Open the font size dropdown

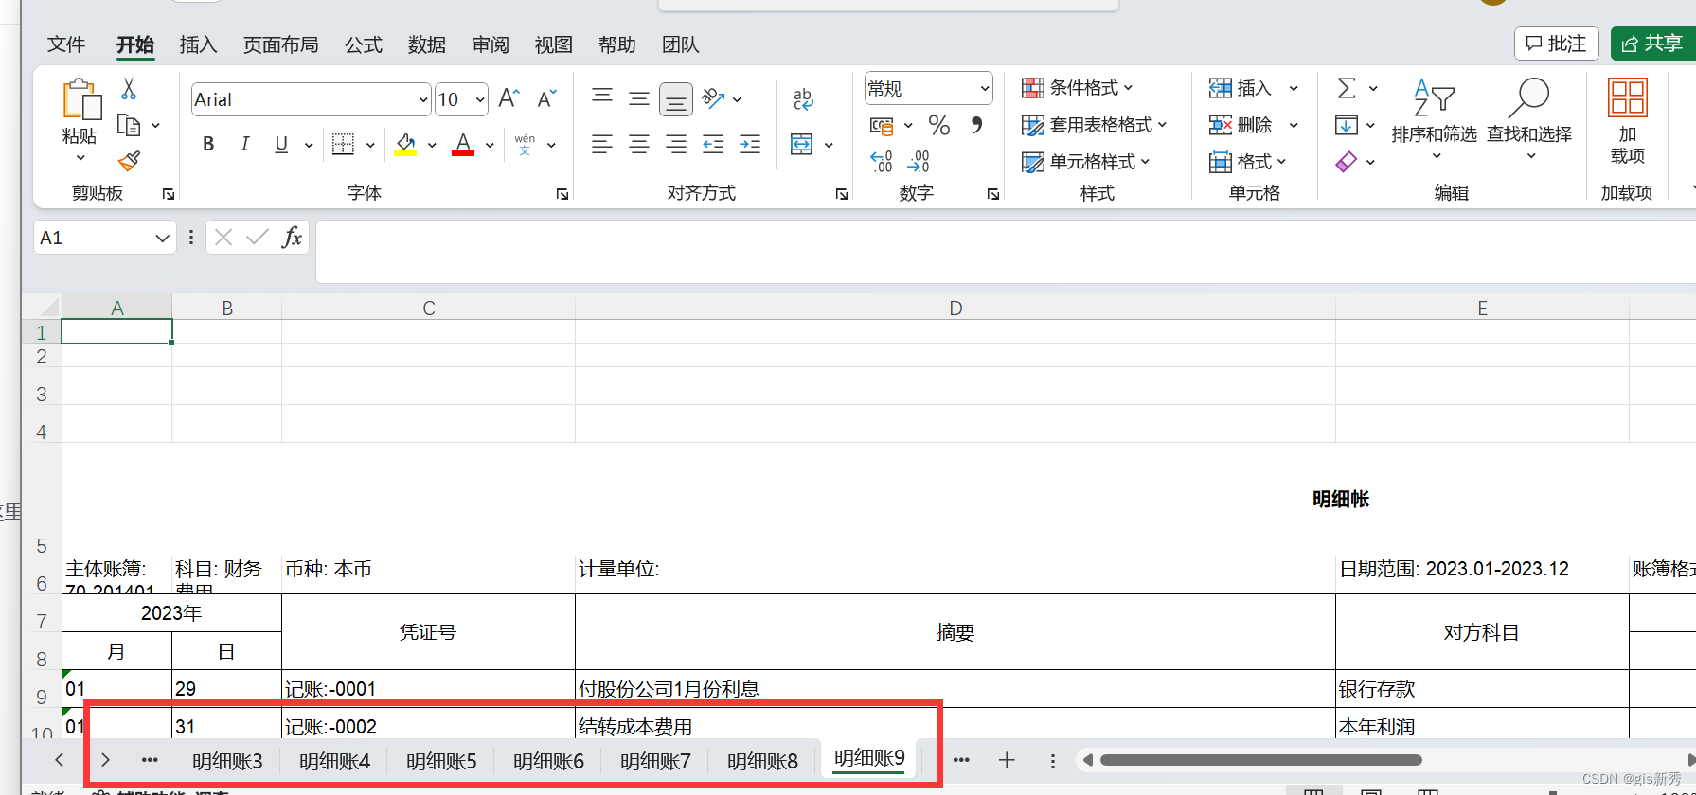pyautogui.click(x=480, y=99)
